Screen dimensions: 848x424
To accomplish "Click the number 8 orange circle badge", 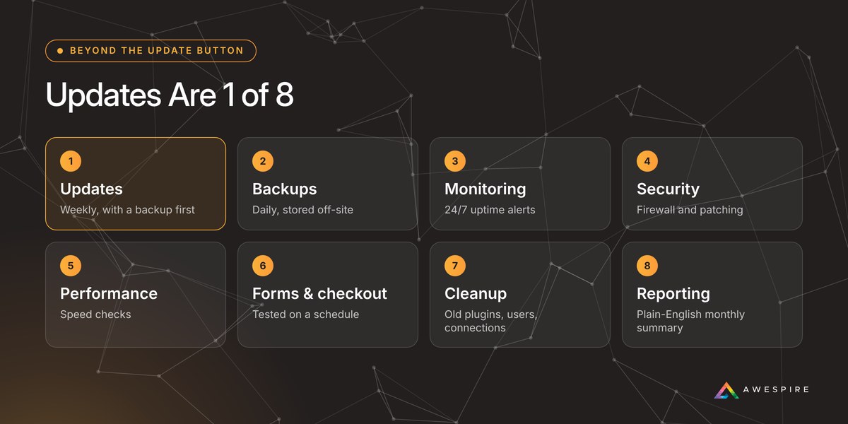I will [647, 266].
